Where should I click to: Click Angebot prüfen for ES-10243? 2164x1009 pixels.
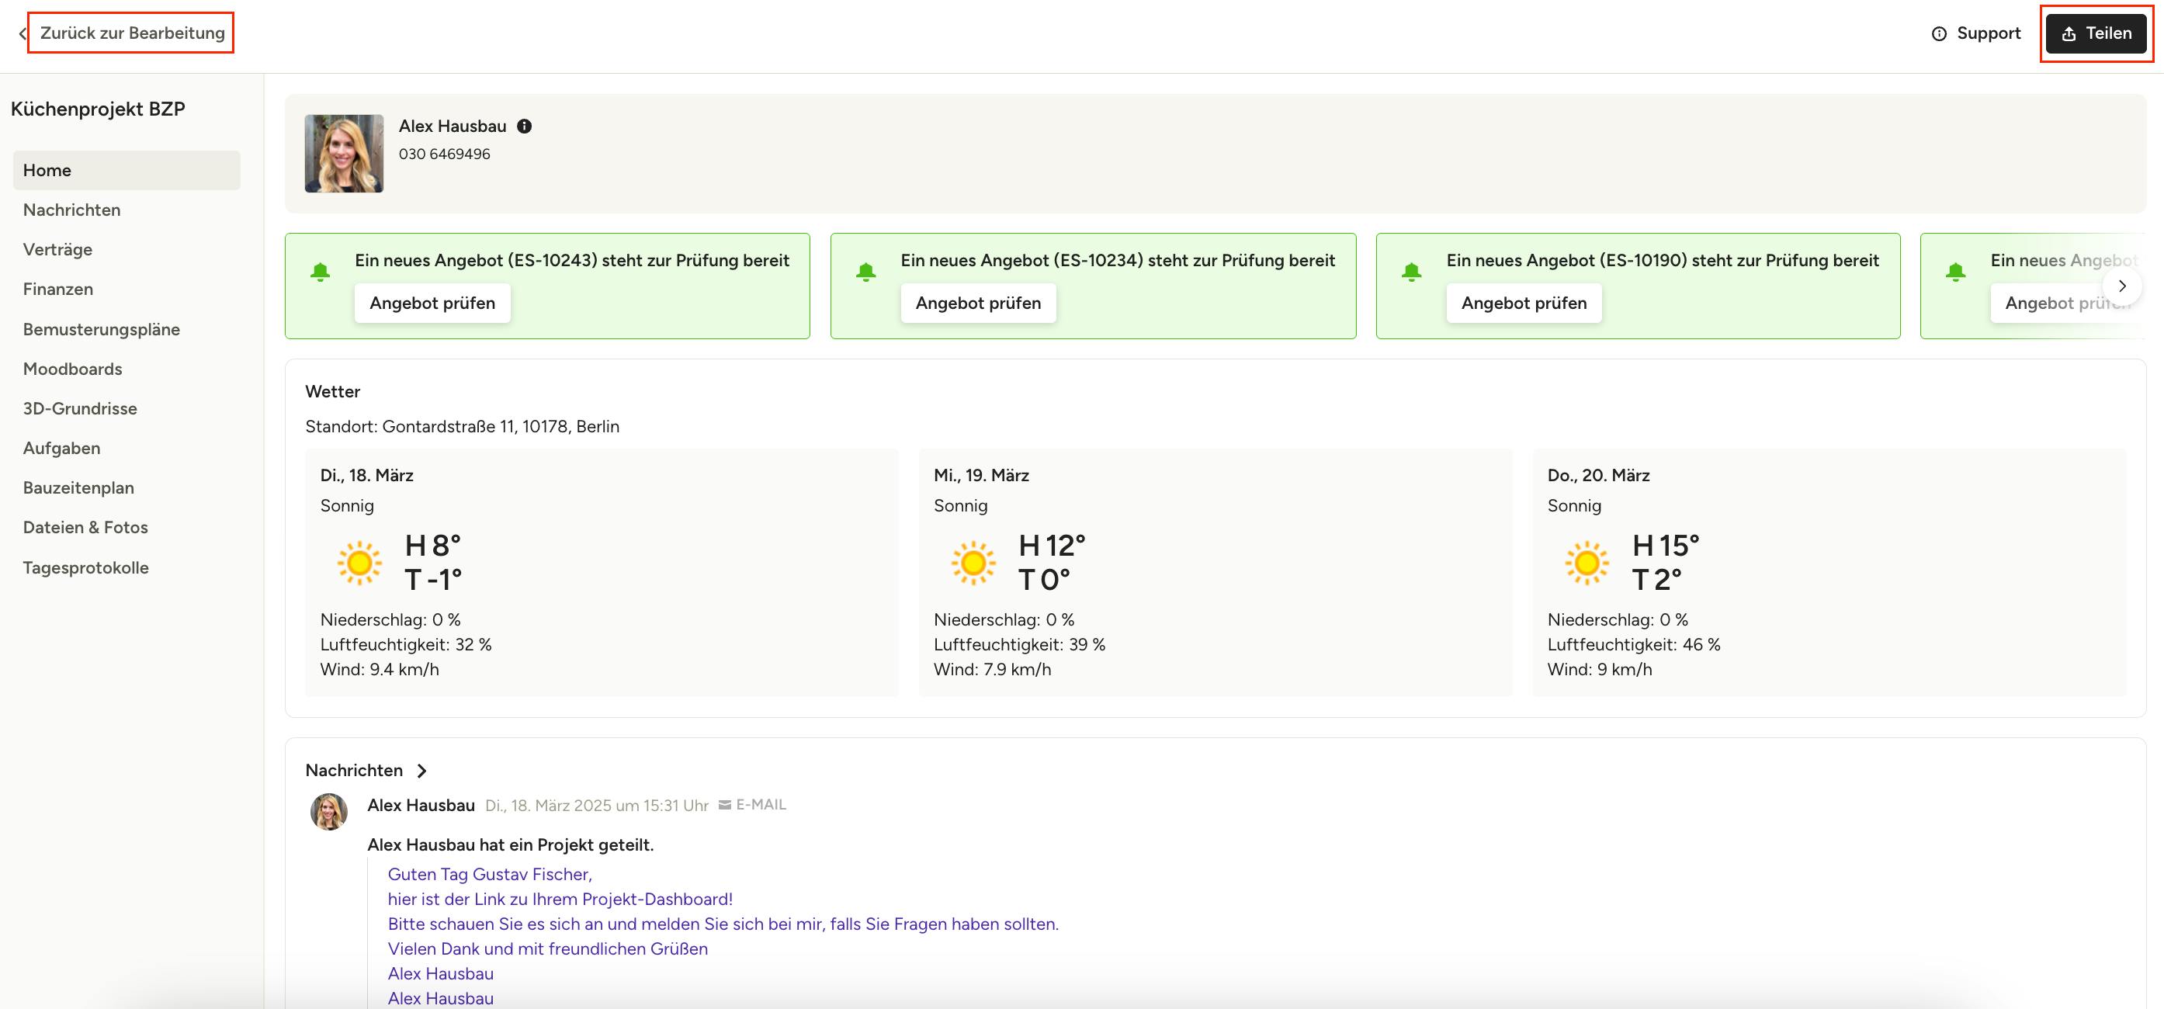click(432, 303)
